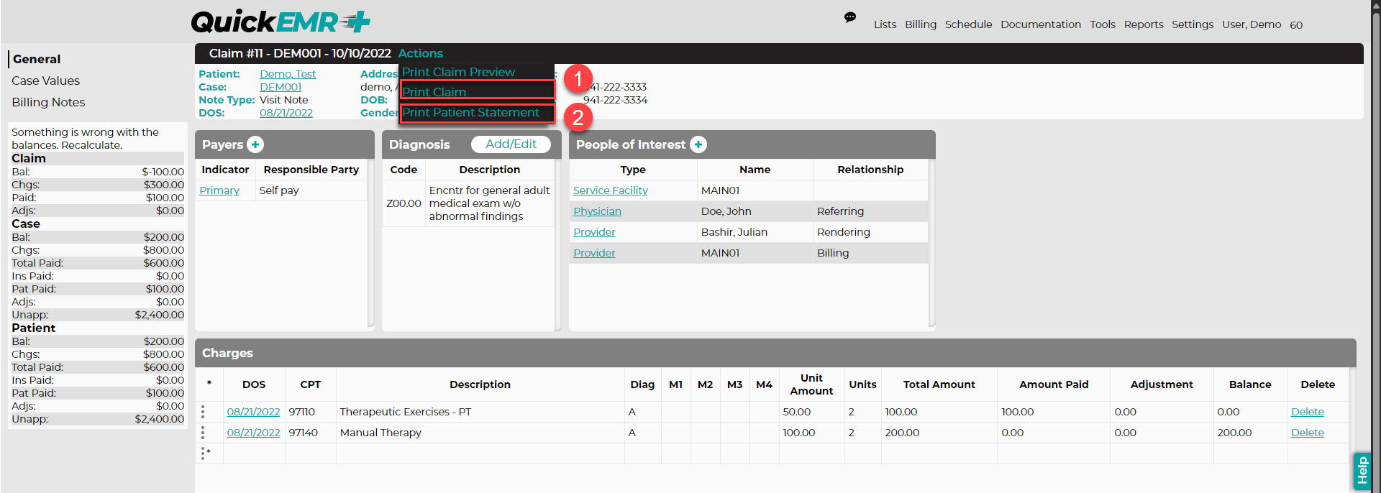Select Print Patient Statement option

[471, 112]
